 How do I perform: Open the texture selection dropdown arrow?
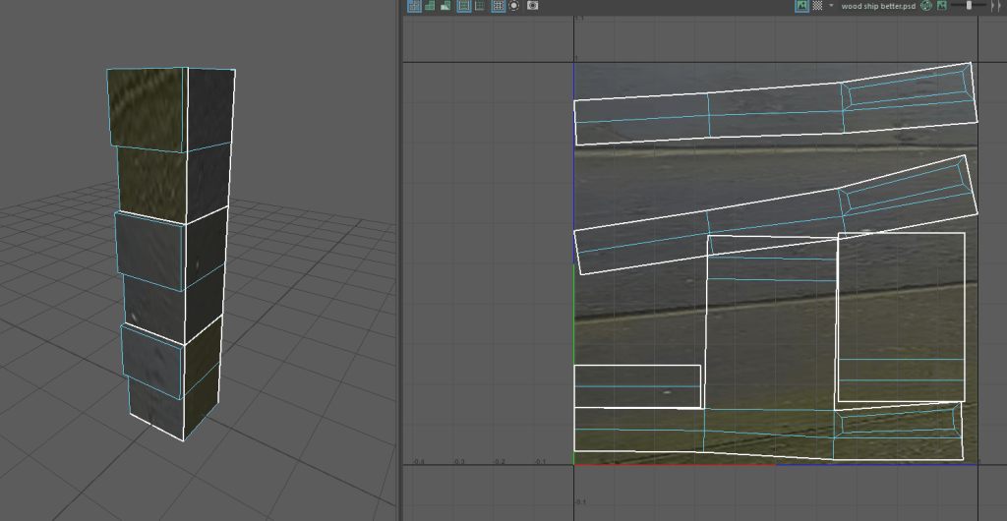click(831, 5)
